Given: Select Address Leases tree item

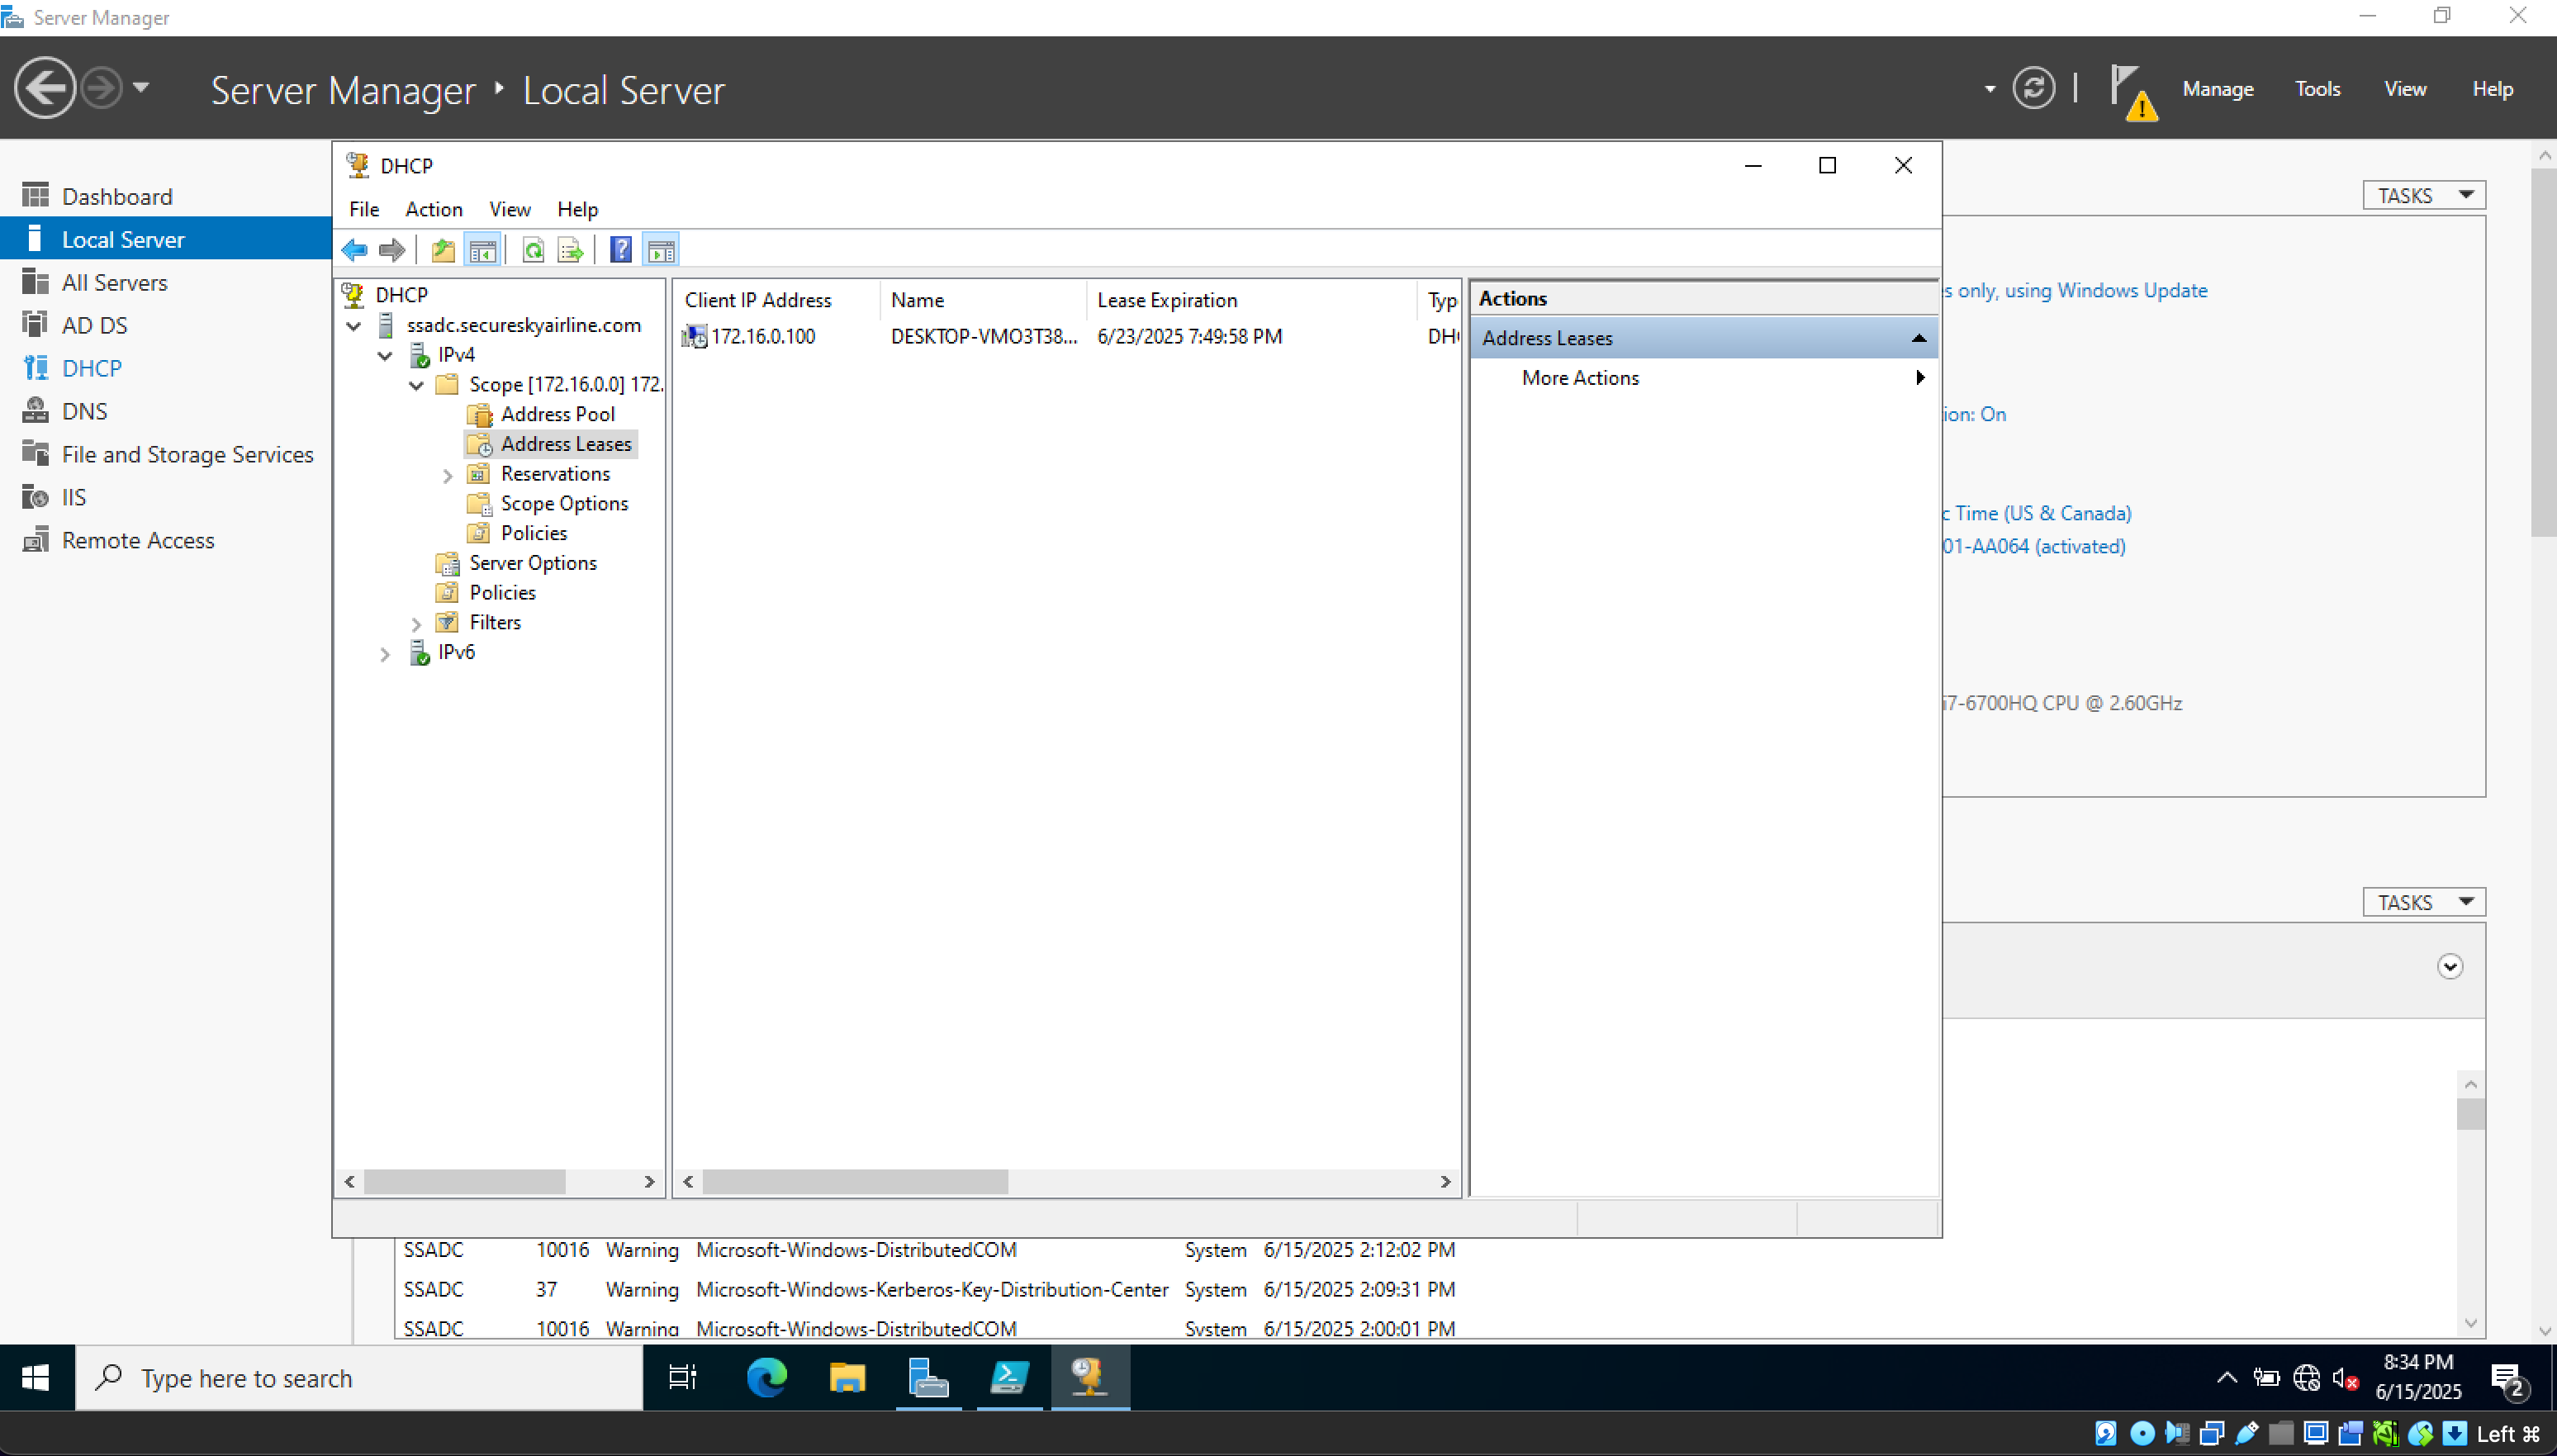Looking at the screenshot, I should 565,444.
